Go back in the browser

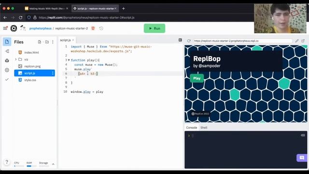(5, 17)
